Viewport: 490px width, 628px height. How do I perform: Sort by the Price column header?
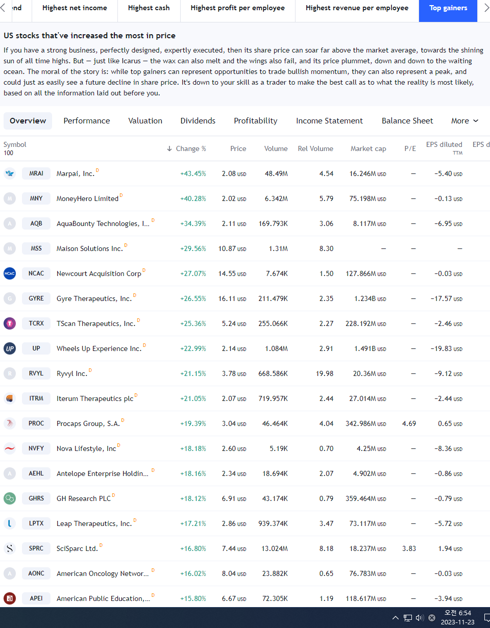pos(238,149)
